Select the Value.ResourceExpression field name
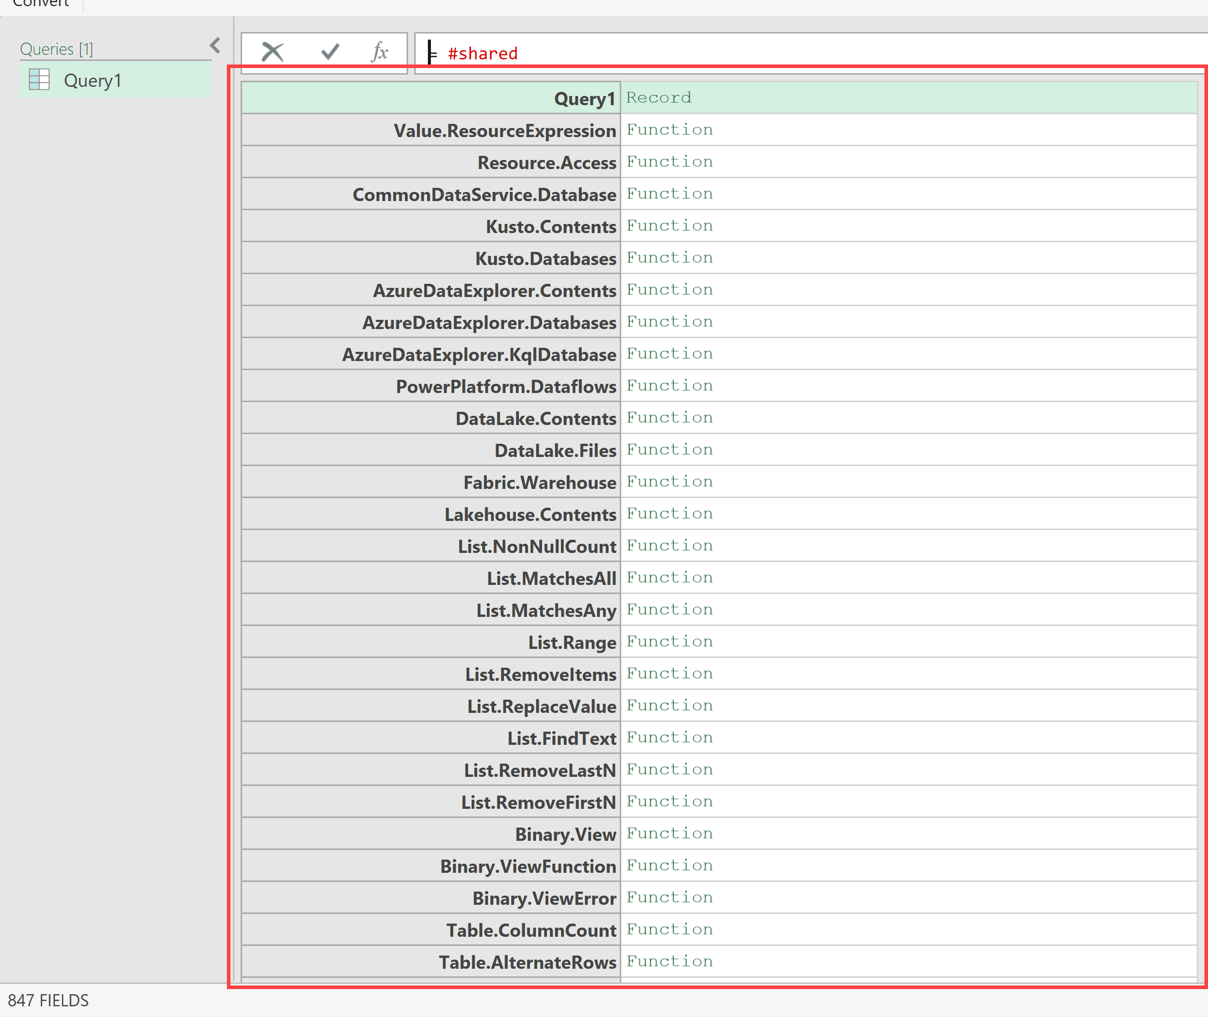1208x1017 pixels. (430, 130)
